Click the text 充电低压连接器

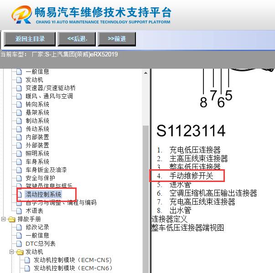coord(195,150)
